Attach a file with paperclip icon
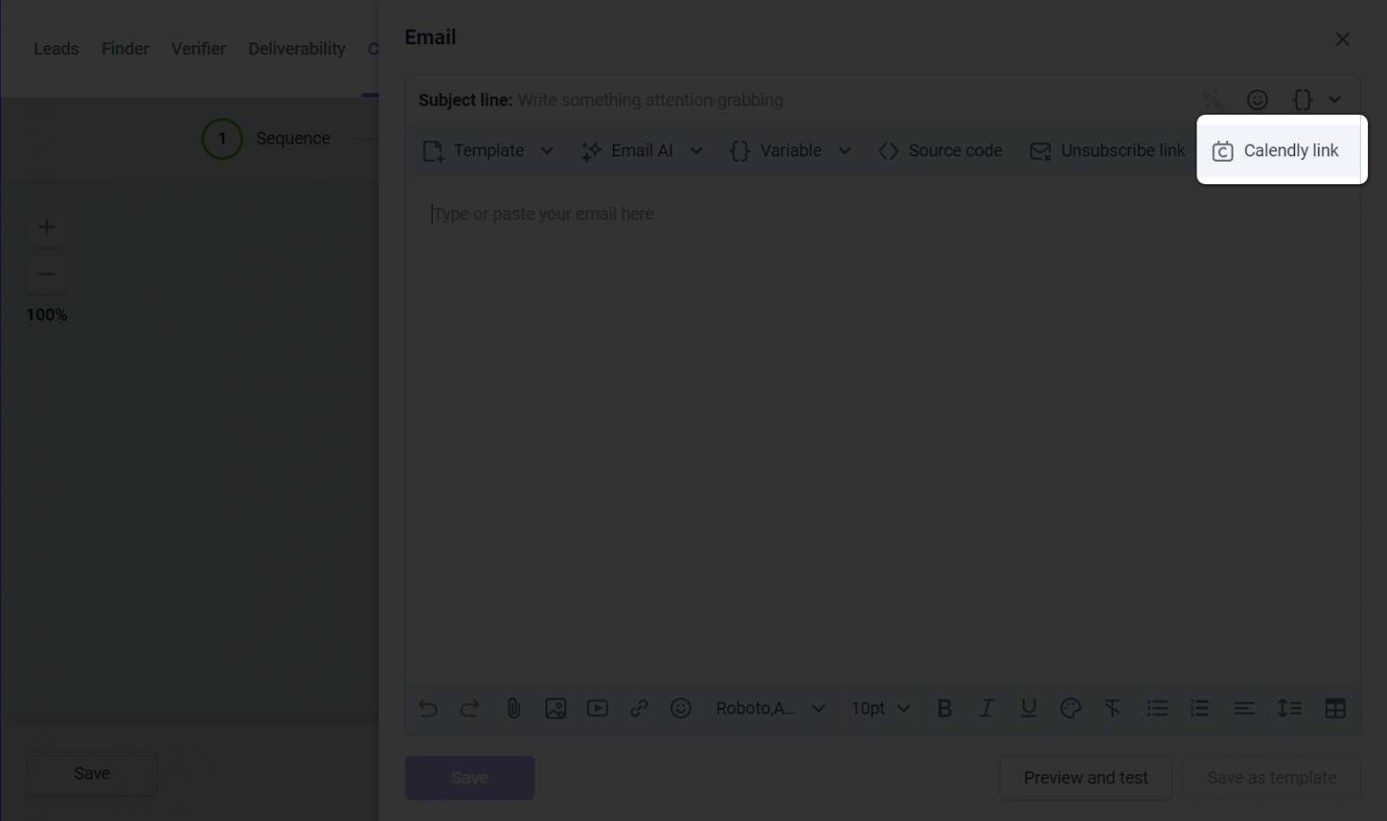The width and height of the screenshot is (1387, 821). [513, 709]
